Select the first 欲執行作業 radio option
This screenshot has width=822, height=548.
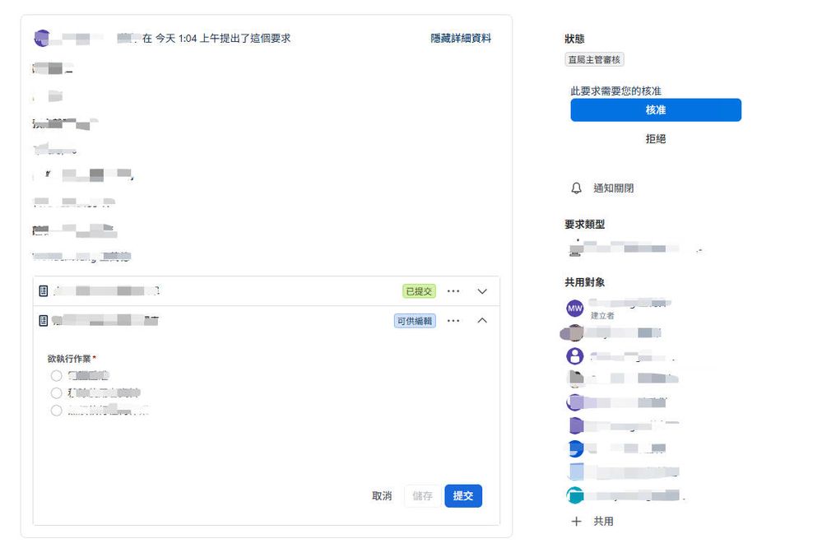[x=57, y=375]
